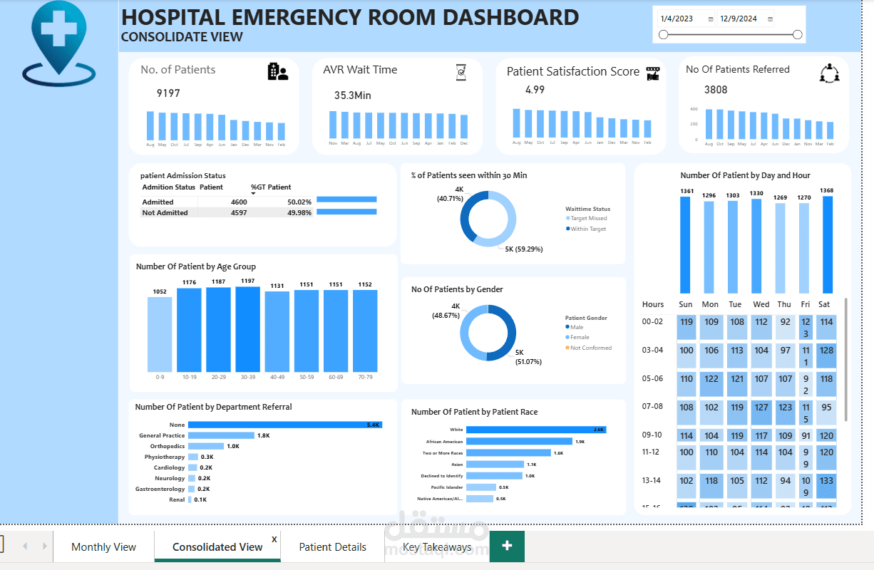
Task: Click the Patient column header in admission table
Action: pos(211,187)
